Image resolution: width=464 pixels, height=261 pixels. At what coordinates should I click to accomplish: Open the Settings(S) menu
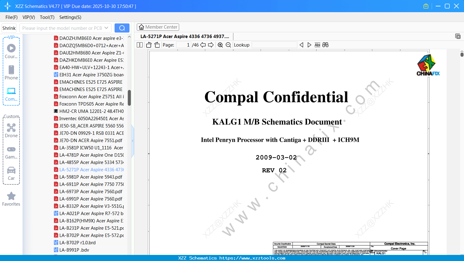(70, 17)
